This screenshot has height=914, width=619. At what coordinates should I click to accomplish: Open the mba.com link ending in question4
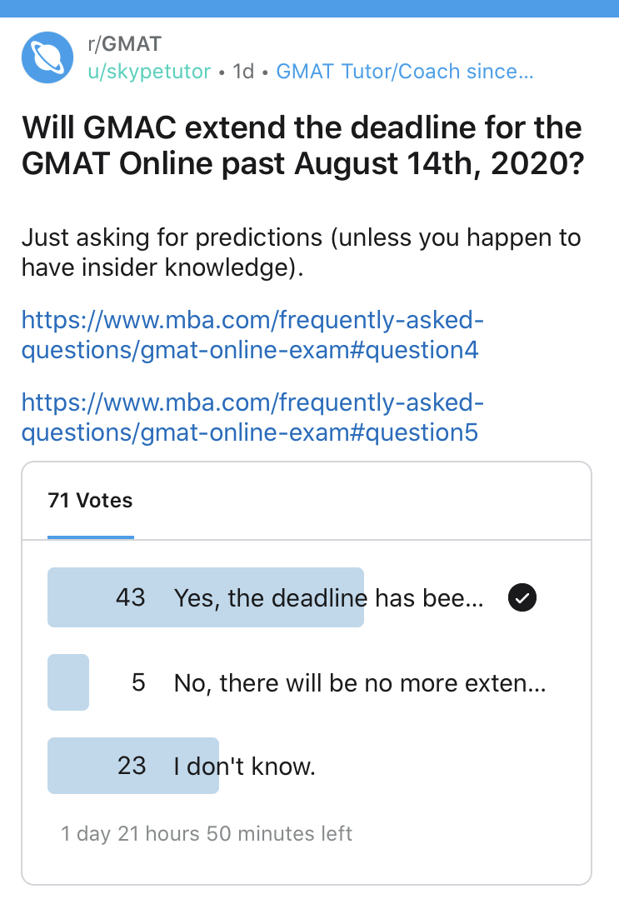(x=252, y=334)
